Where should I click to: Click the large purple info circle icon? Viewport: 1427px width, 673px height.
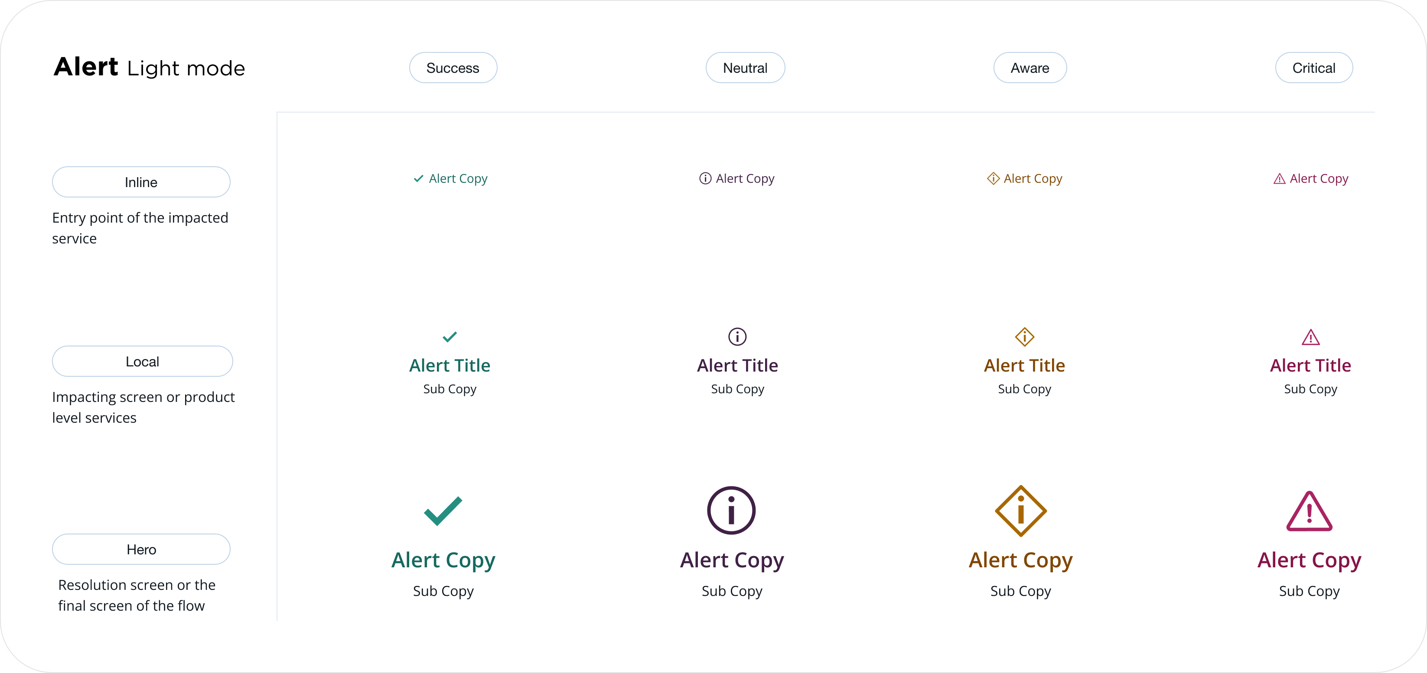(x=731, y=510)
